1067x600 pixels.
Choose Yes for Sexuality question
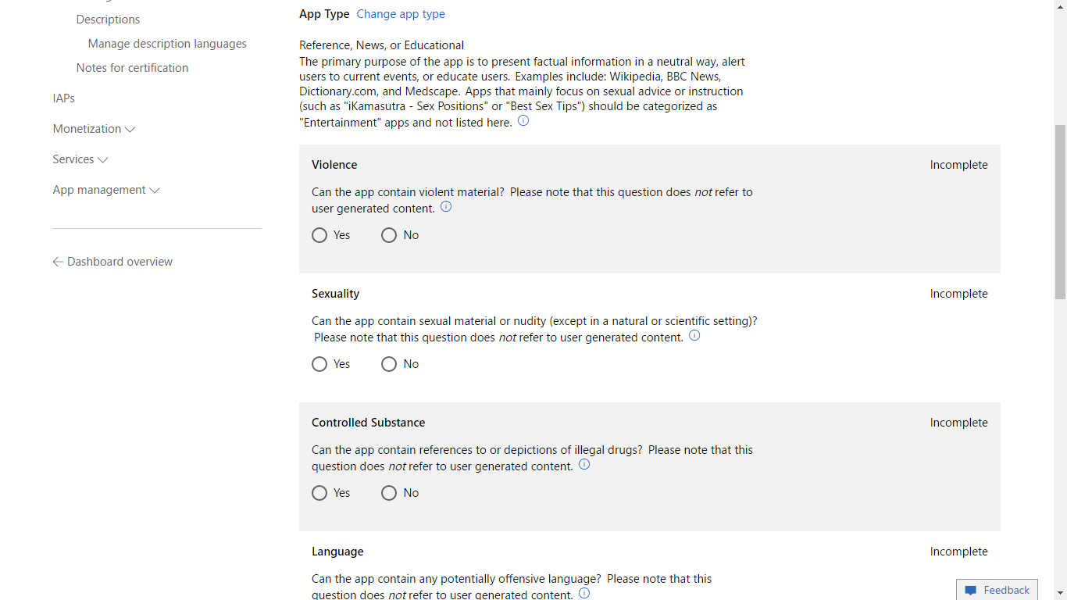(319, 364)
